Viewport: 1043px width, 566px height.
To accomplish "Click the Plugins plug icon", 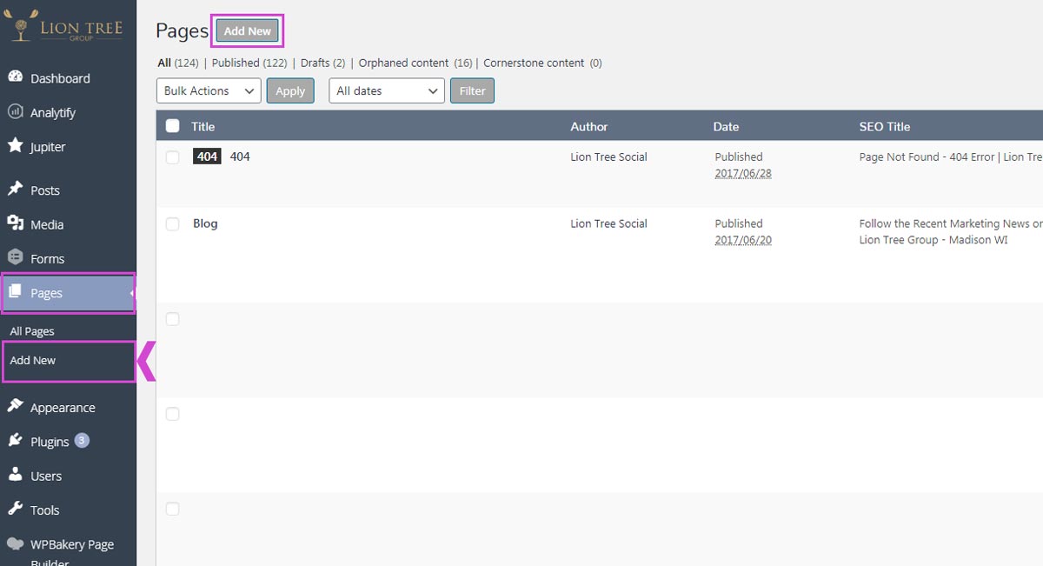I will pos(15,441).
